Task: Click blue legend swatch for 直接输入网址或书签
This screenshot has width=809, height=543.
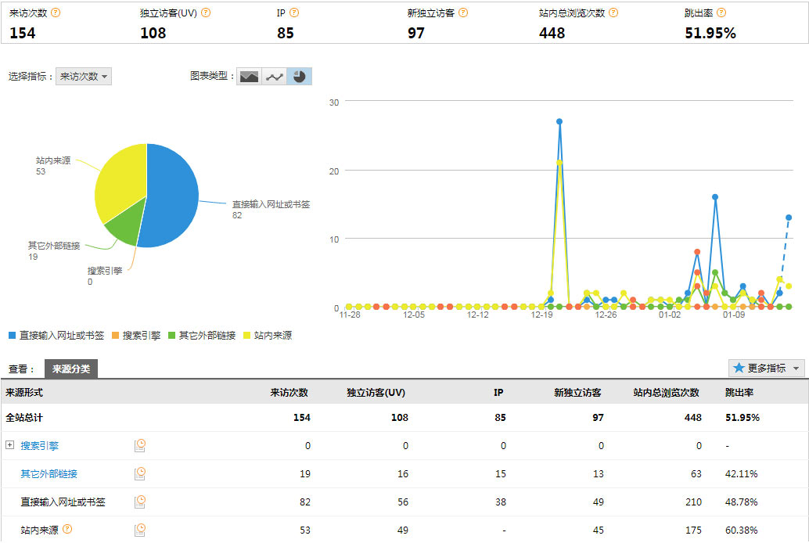Action: (12, 335)
